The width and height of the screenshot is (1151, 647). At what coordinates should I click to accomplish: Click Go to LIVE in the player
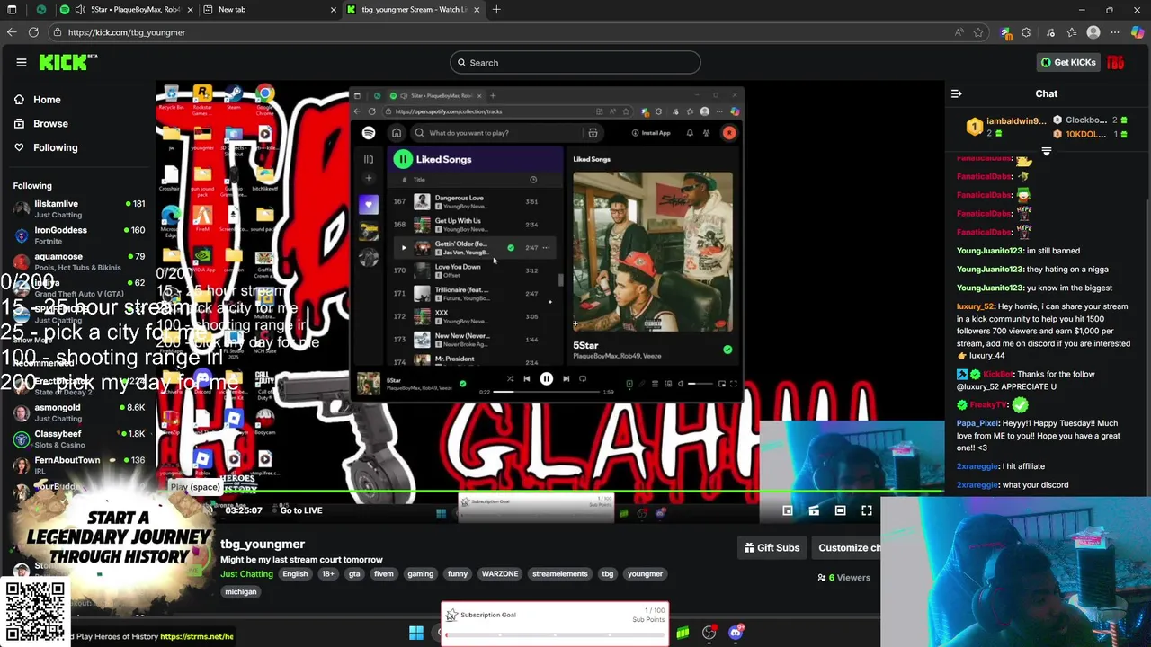pyautogui.click(x=301, y=510)
